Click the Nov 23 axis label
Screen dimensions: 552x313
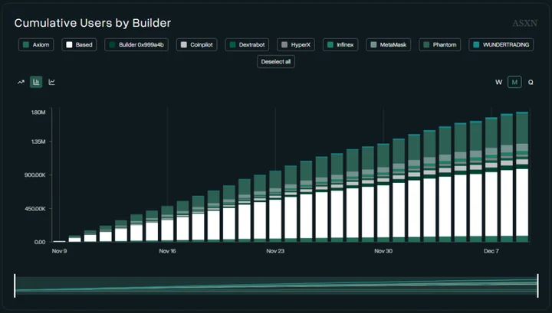pos(275,251)
